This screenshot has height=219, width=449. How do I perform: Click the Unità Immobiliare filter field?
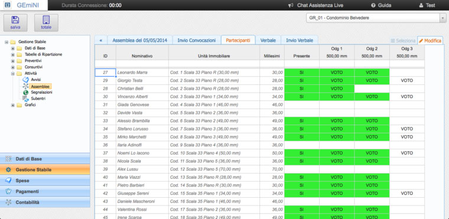click(x=214, y=64)
